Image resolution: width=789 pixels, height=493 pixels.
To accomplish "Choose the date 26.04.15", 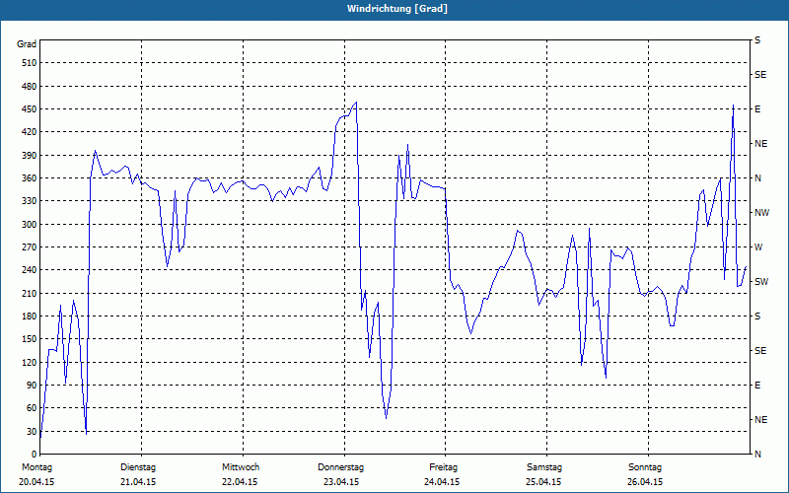I will (645, 482).
